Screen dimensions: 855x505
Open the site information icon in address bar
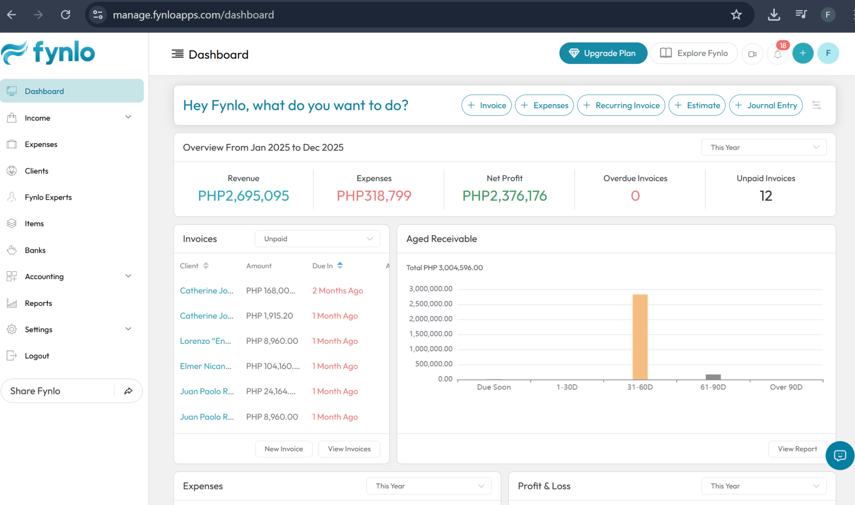pos(98,15)
